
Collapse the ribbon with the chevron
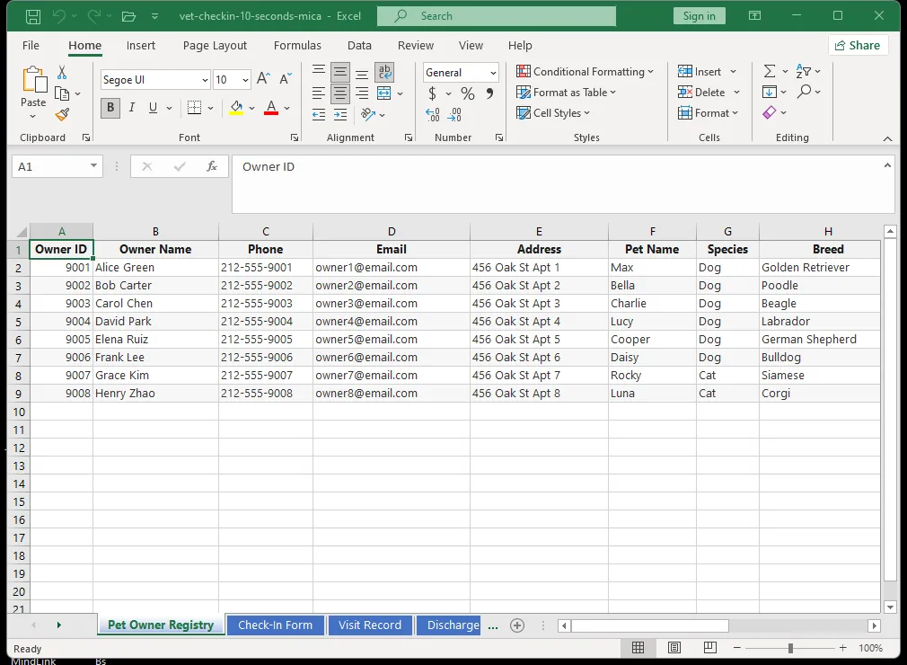[x=887, y=139]
